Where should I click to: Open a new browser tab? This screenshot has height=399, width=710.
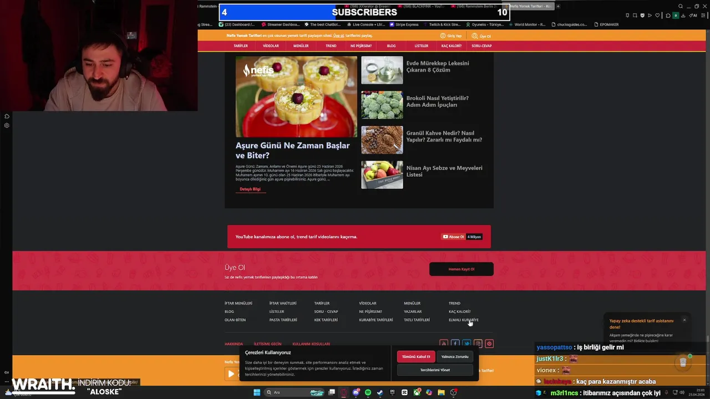pyautogui.click(x=558, y=6)
